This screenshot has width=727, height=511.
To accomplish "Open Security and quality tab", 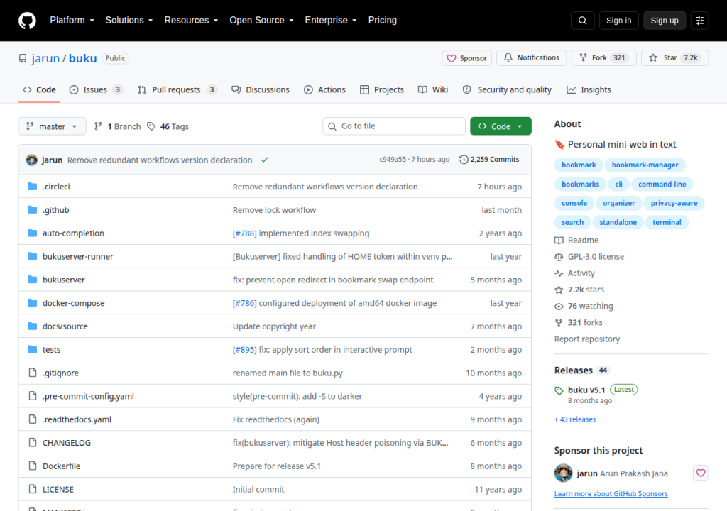I will click(507, 89).
